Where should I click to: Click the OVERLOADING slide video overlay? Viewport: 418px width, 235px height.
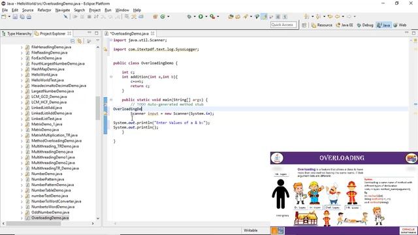click(344, 193)
